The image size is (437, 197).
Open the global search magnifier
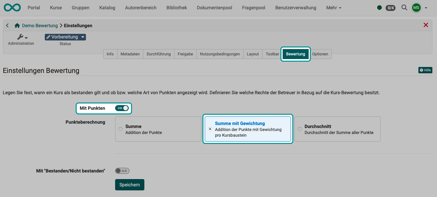pos(404,7)
